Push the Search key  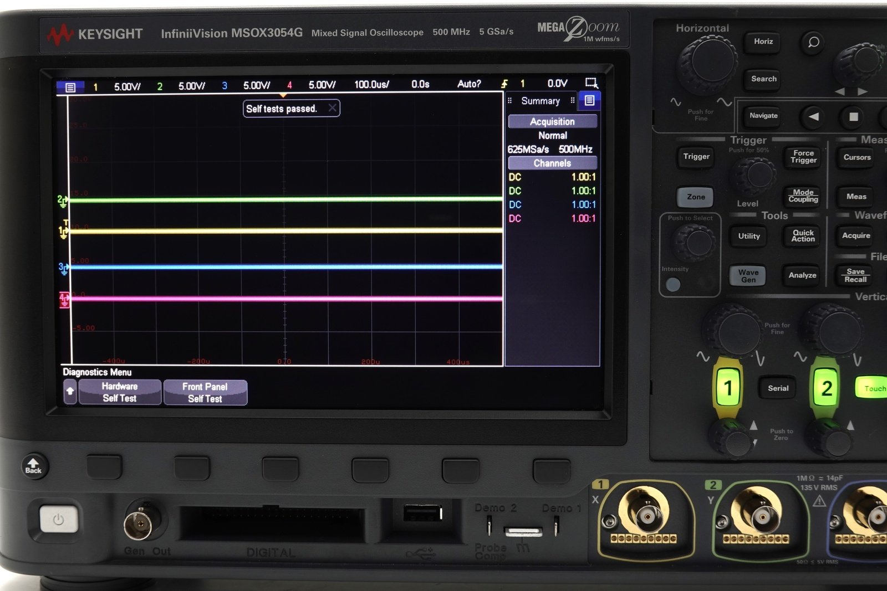[763, 79]
